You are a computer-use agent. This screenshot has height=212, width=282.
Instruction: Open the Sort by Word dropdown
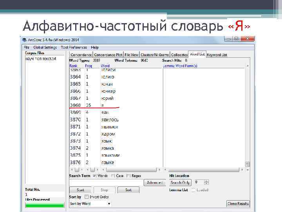pyautogui.click(x=90, y=204)
